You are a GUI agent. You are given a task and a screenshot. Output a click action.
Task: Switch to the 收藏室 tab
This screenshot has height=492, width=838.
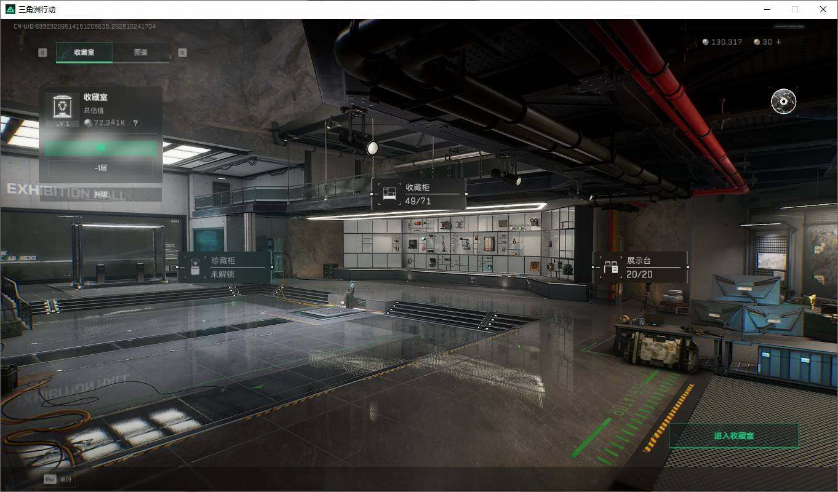pos(84,52)
